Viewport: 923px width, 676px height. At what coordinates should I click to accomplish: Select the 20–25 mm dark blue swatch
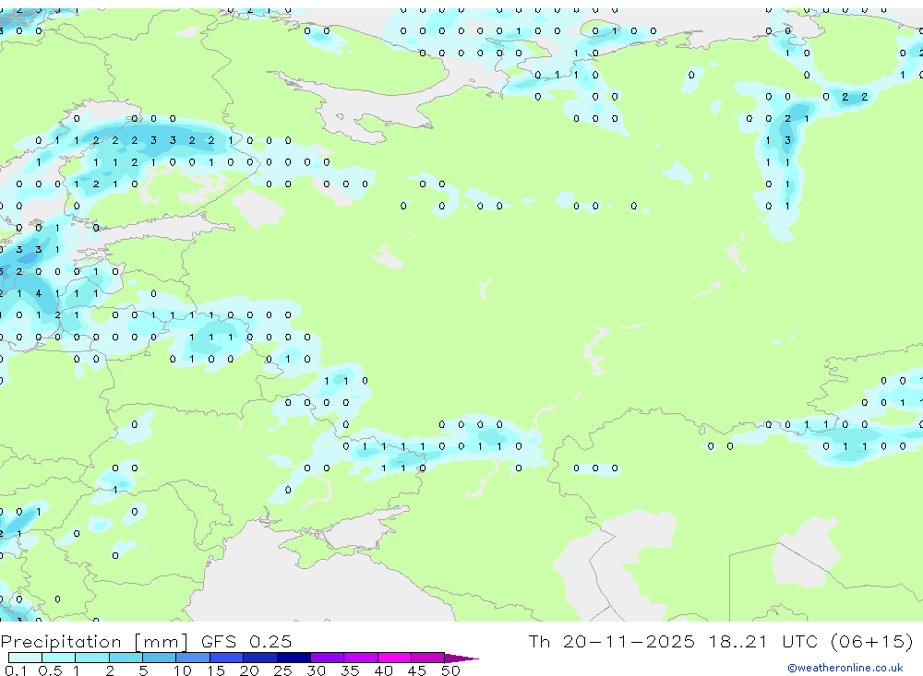pos(260,658)
